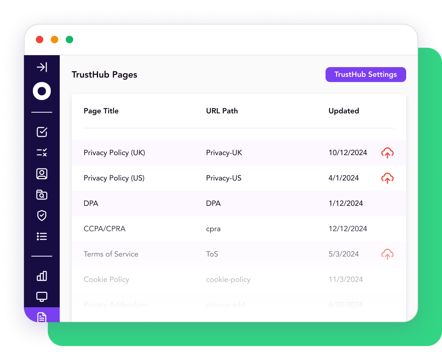Publish Privacy Policy (US) via cloud upload icon

tap(387, 178)
